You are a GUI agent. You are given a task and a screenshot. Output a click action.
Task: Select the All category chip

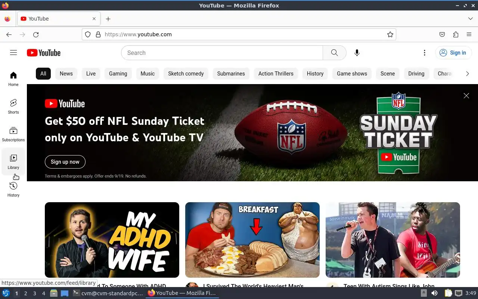pos(43,74)
